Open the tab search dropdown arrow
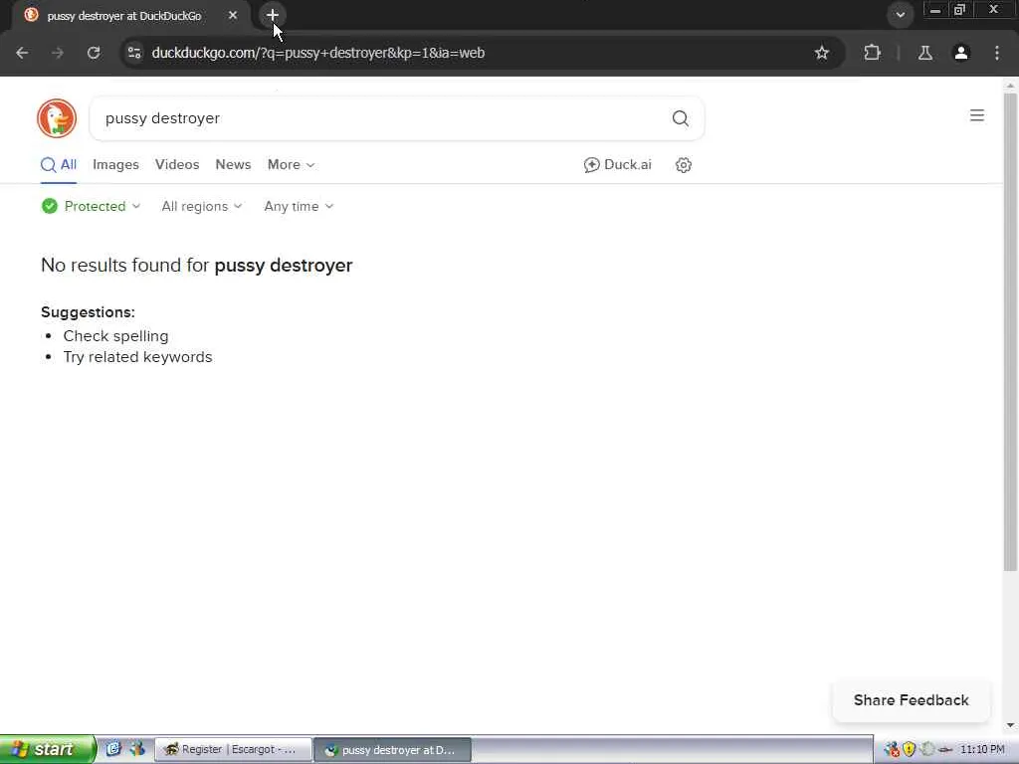The image size is (1019, 764). click(900, 15)
